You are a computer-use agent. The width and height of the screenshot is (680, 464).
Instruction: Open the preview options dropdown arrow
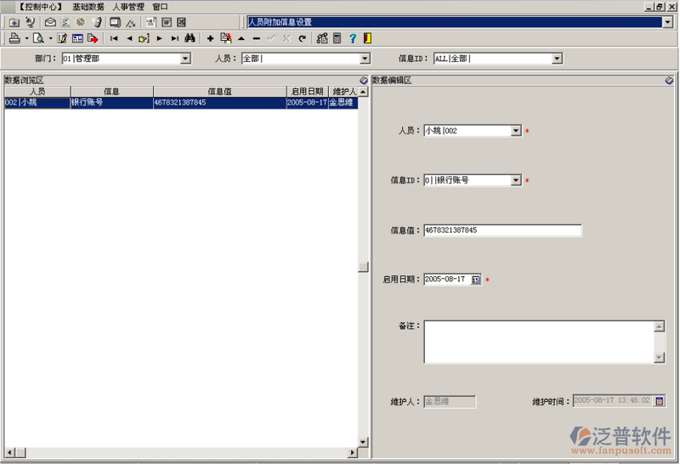click(50, 38)
